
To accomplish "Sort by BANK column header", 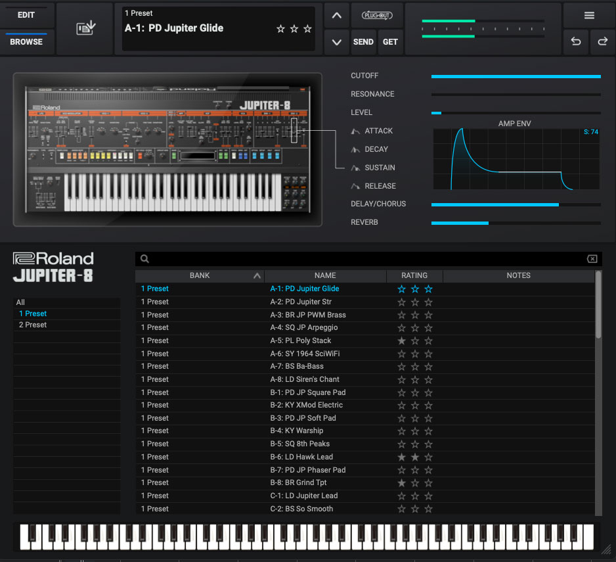I will 200,275.
